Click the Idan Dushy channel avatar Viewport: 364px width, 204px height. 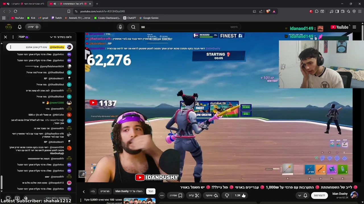[x=354, y=195]
